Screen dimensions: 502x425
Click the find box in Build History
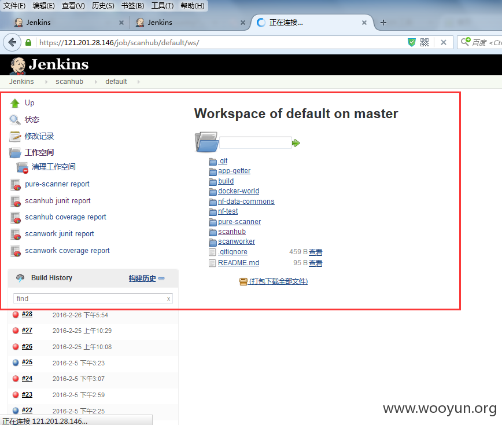pyautogui.click(x=93, y=298)
